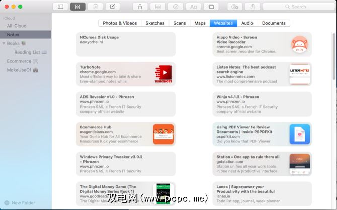Open the Documents tab
Image resolution: width=337 pixels, height=210 pixels.
[274, 23]
